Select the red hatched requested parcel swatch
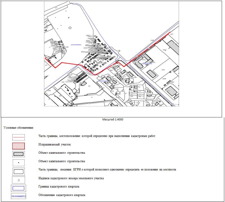Viewport: 225px width, 202px height. click(19, 146)
